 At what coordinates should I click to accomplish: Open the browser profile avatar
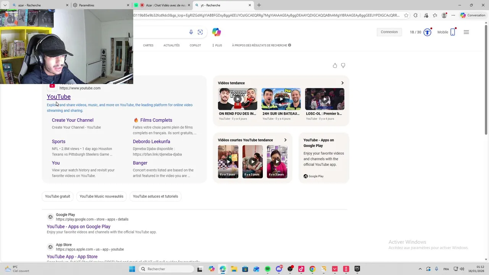point(444,15)
